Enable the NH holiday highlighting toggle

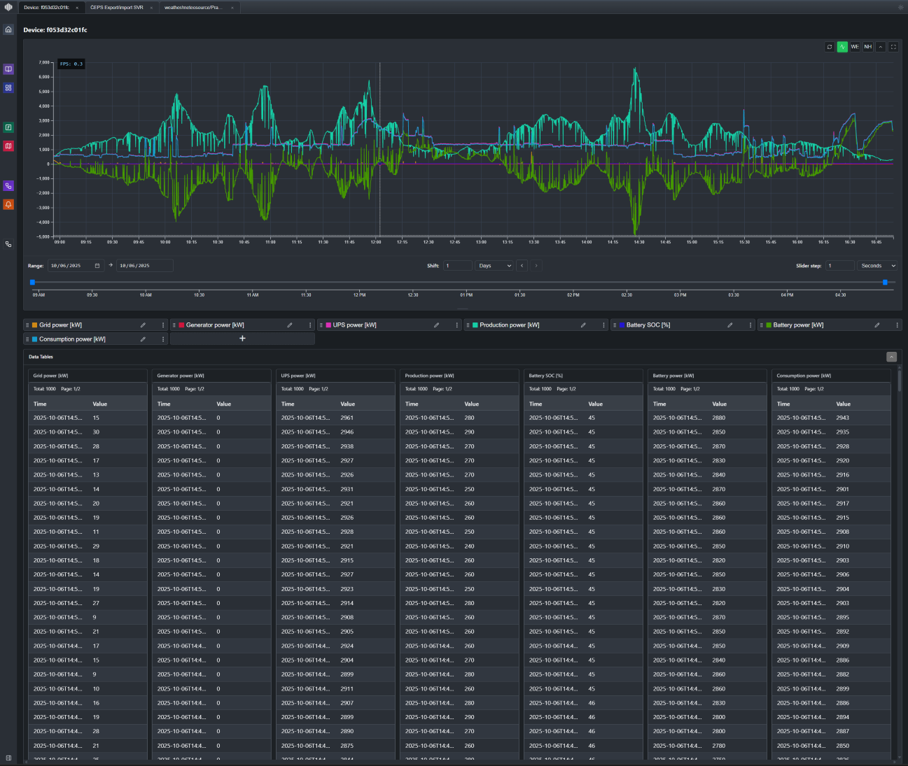coord(867,47)
